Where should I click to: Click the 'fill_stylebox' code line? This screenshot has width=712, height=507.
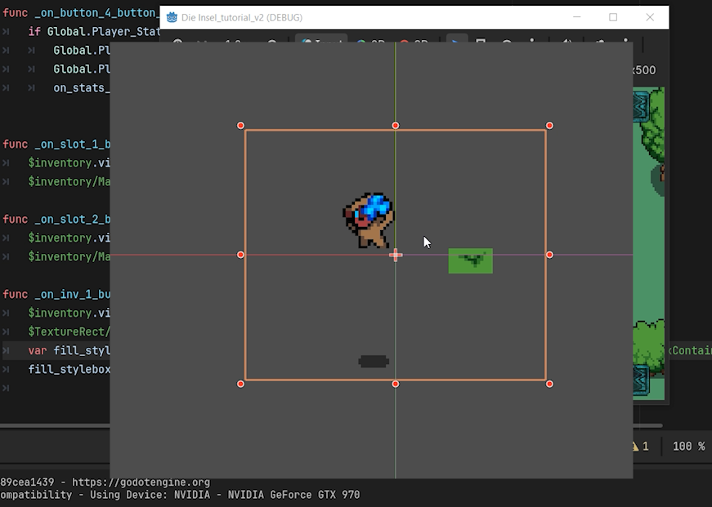[69, 370]
